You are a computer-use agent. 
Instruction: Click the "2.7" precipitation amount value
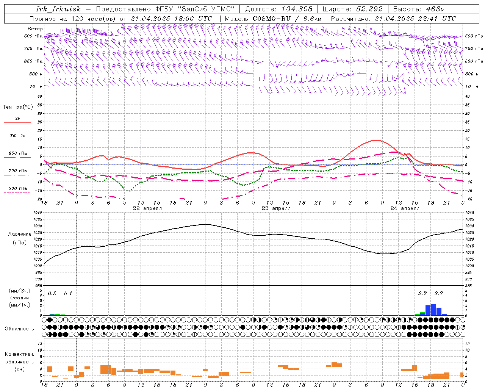coord(422,294)
